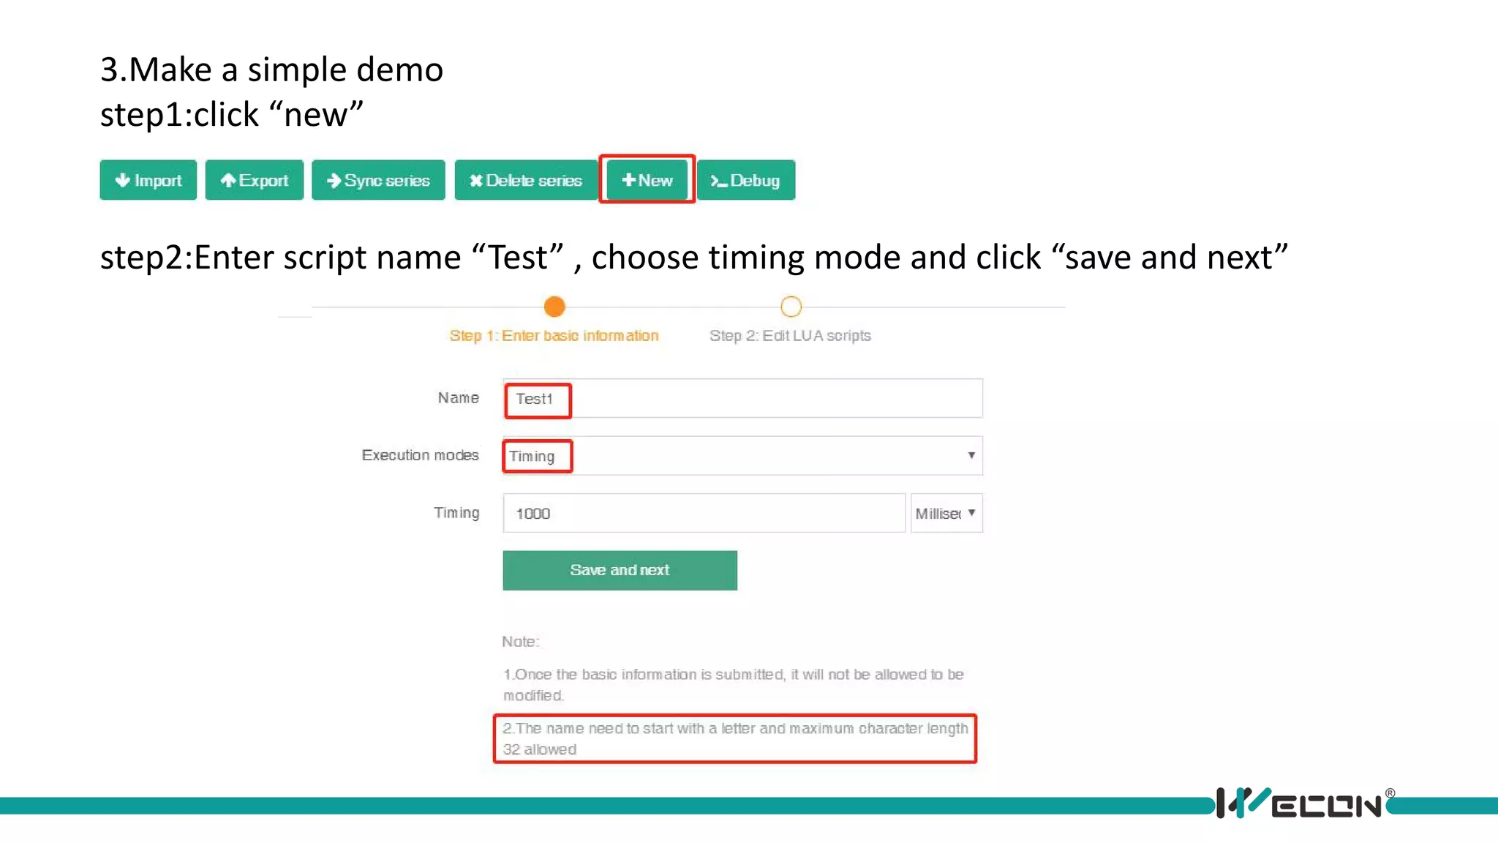This screenshot has height=843, width=1498.
Task: Open the Millisecond unit dropdown
Action: tap(946, 513)
